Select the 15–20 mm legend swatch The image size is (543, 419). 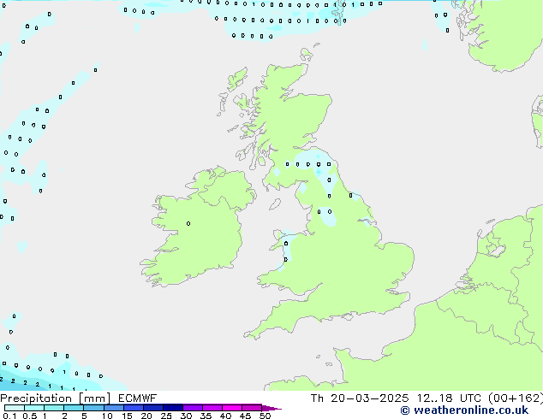coord(133,408)
